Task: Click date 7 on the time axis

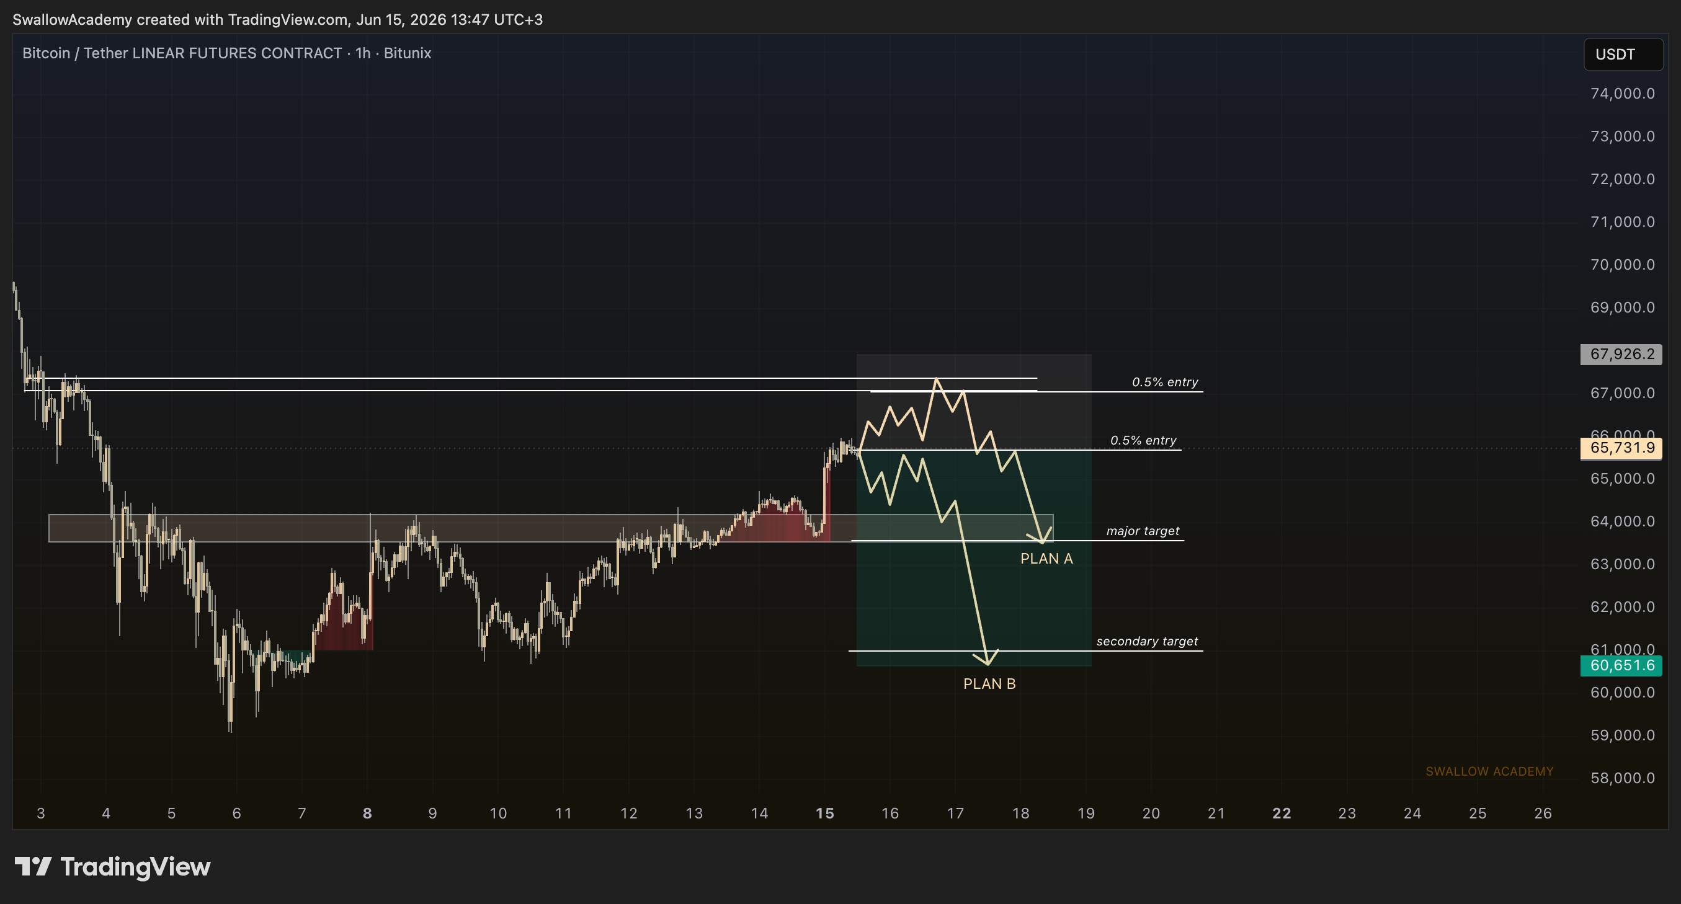Action: 302,813
